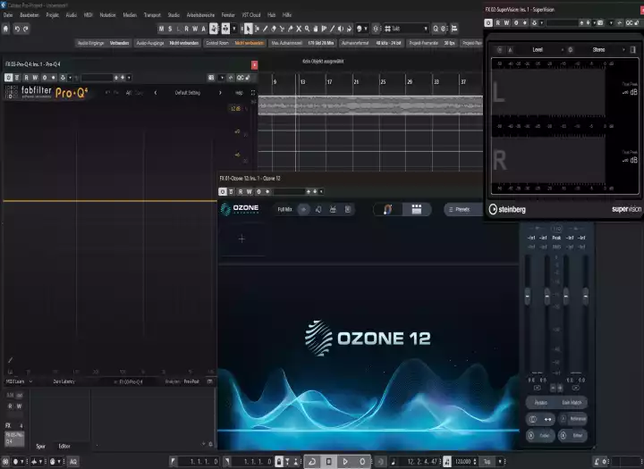Click the Stop button in transport bar

(328, 462)
